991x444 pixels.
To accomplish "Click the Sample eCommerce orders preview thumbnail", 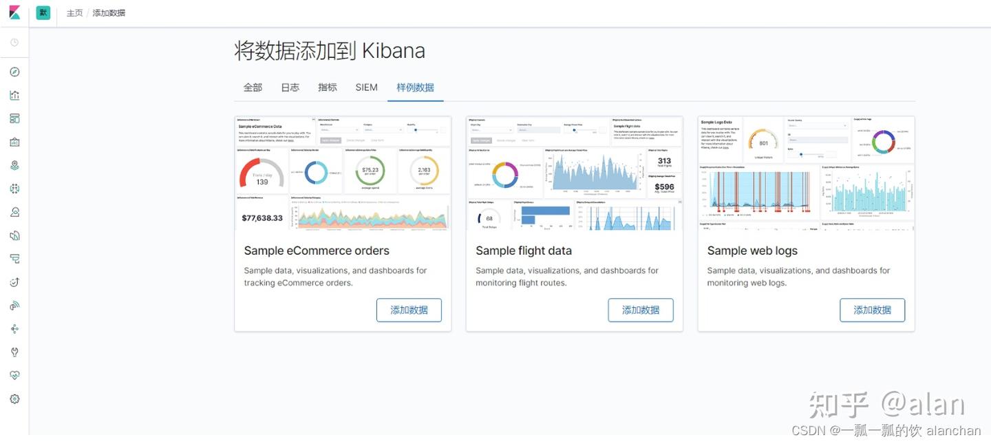I will [342, 173].
